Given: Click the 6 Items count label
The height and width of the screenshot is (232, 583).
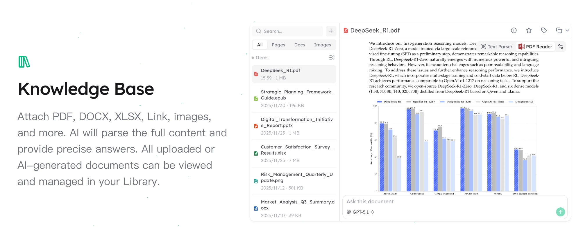Looking at the screenshot, I should point(260,58).
